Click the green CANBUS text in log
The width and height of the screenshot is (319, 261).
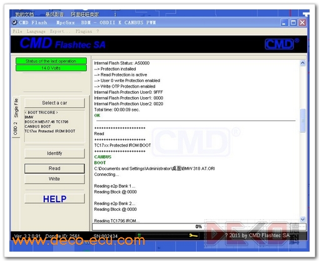click(x=103, y=157)
